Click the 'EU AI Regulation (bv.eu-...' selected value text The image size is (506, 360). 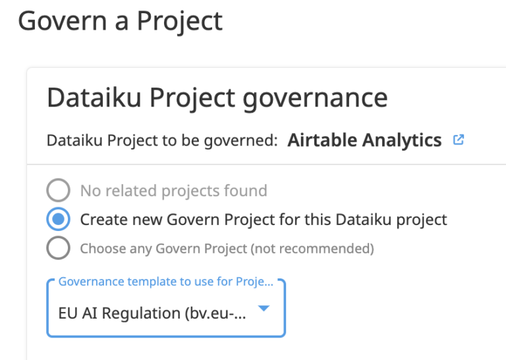[152, 313]
